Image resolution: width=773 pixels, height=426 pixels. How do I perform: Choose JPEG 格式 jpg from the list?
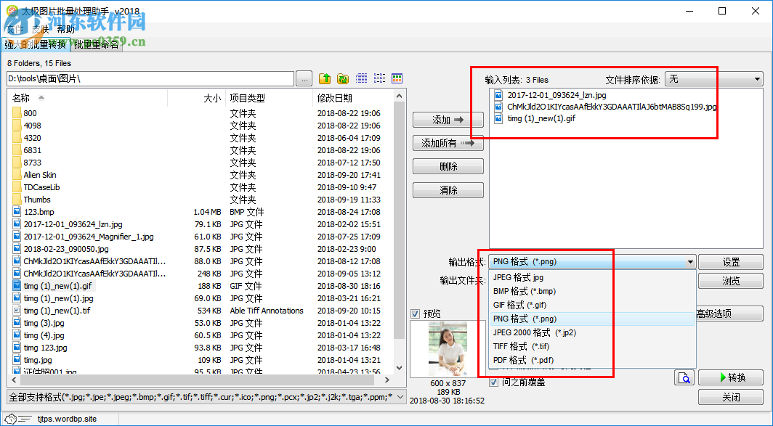593,277
